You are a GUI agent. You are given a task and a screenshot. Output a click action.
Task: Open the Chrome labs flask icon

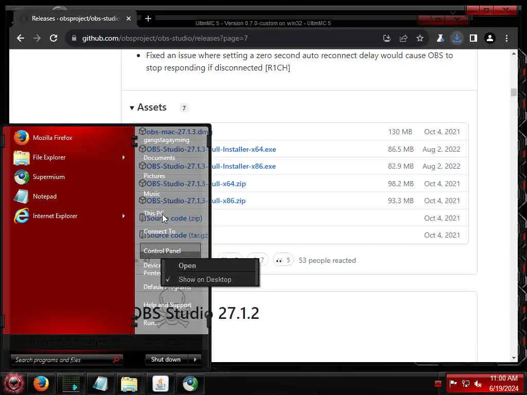point(441,38)
